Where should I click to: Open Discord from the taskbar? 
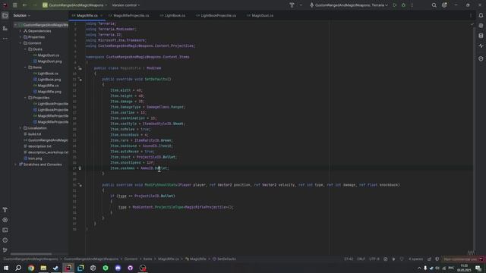[x=118, y=268]
